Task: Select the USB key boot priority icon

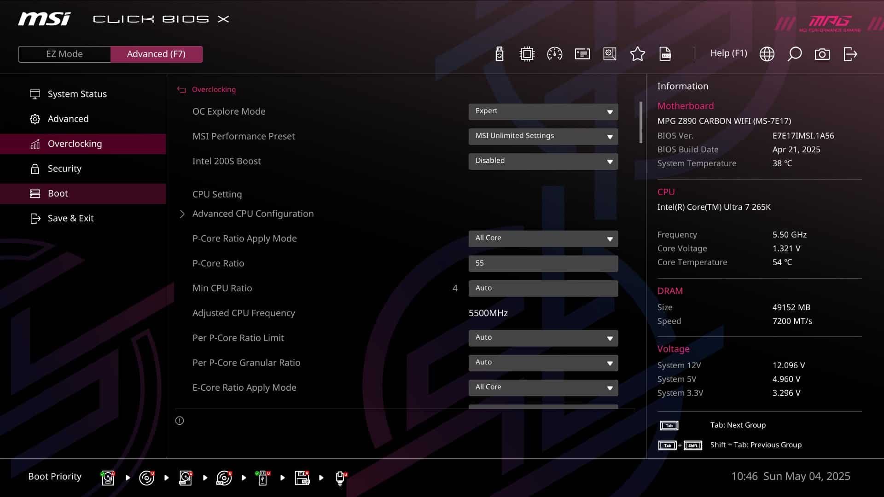Action: [x=263, y=478]
